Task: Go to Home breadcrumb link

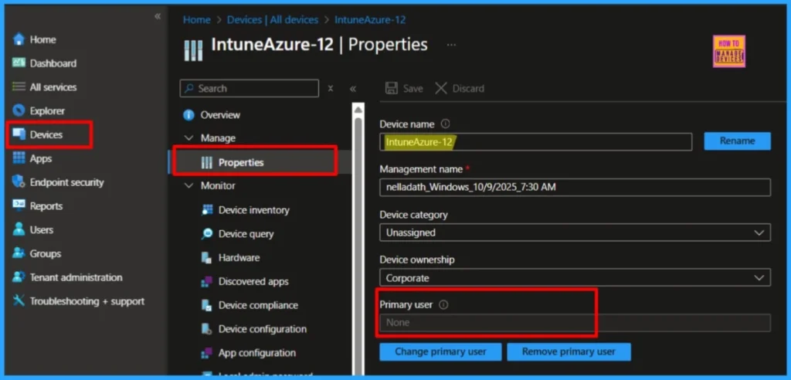Action: tap(197, 19)
